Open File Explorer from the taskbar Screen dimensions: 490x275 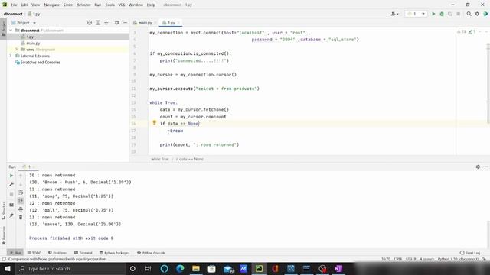point(196,268)
